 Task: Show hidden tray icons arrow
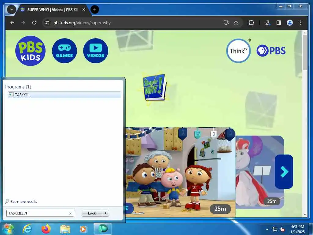click(x=267, y=229)
